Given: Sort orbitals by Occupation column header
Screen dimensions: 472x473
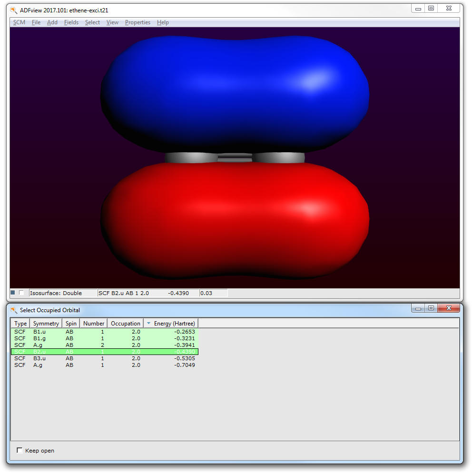Looking at the screenshot, I should point(126,324).
